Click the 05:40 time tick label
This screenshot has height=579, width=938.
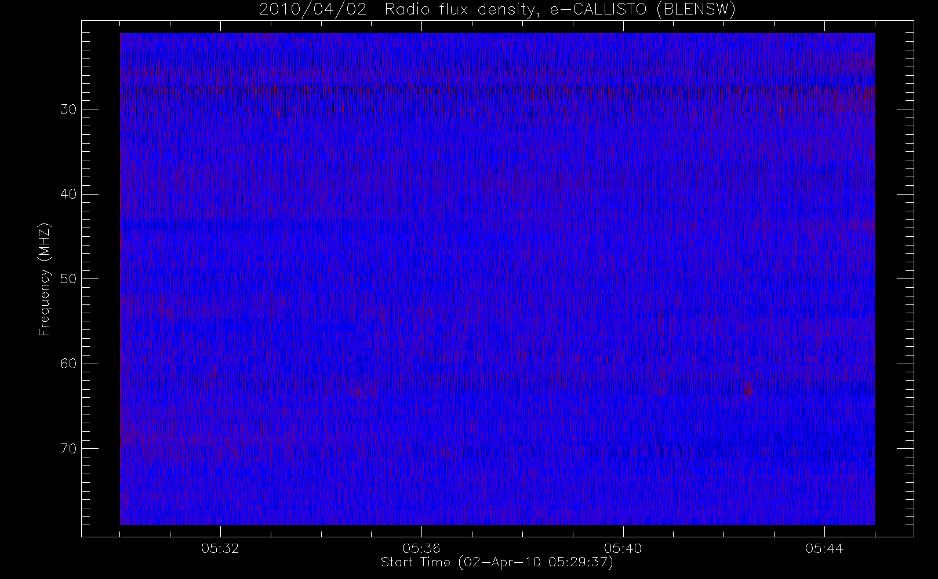click(623, 548)
